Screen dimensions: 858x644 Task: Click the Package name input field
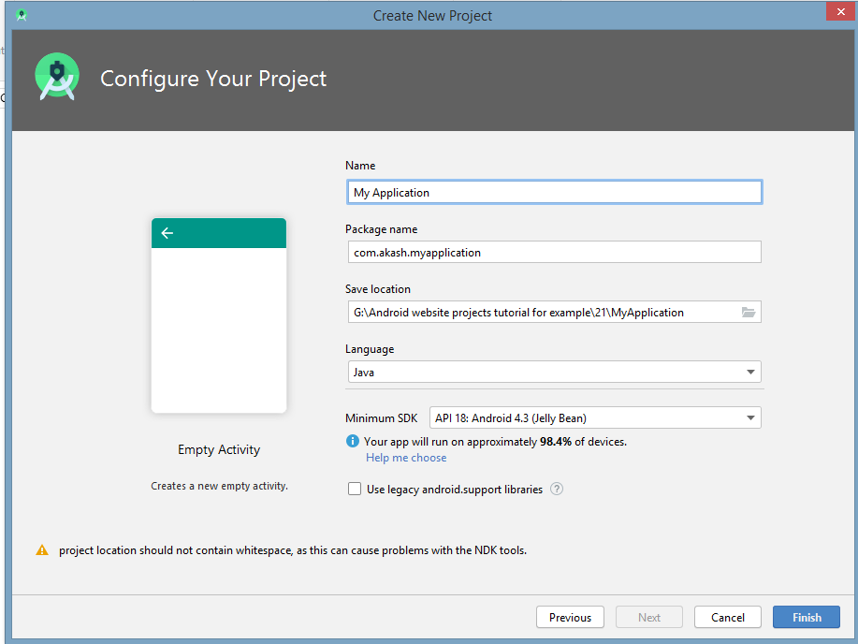pos(554,252)
